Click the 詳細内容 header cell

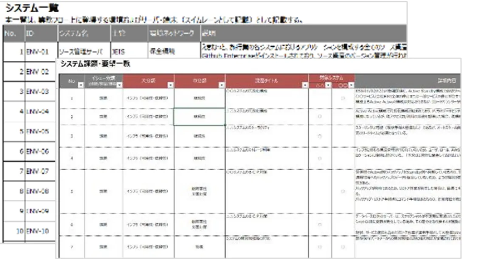coord(408,80)
